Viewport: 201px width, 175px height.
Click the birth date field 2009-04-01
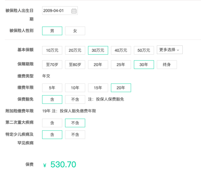60,11
